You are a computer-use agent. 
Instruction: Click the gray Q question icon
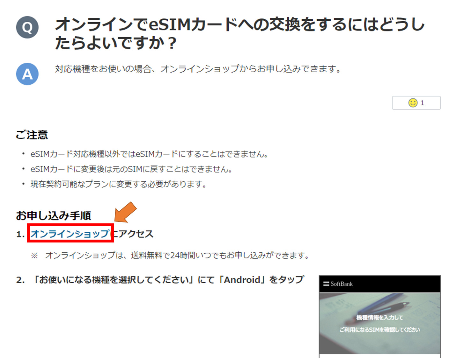tap(27, 27)
